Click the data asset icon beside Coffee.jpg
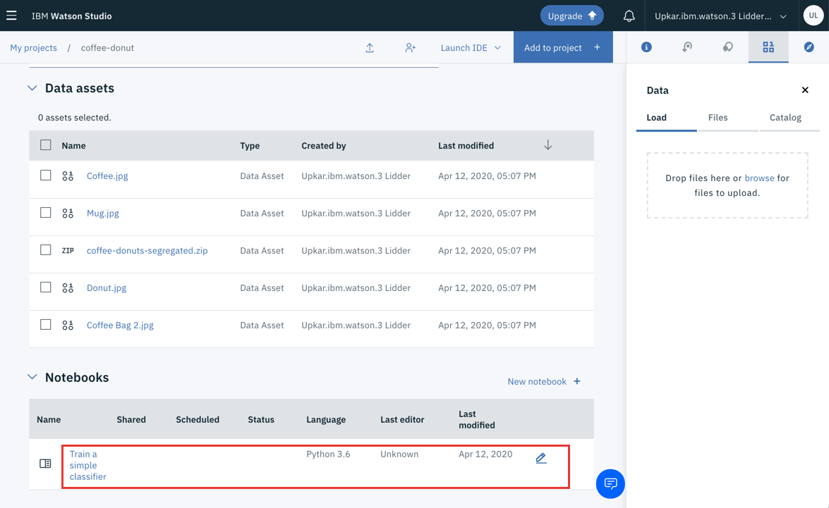Viewport: 829px width, 508px height. (68, 176)
